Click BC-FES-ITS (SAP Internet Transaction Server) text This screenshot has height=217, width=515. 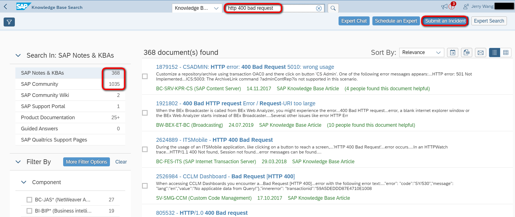tap(206, 162)
